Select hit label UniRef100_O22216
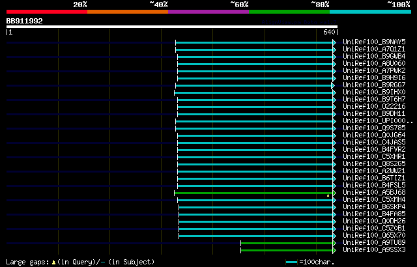 (374, 107)
